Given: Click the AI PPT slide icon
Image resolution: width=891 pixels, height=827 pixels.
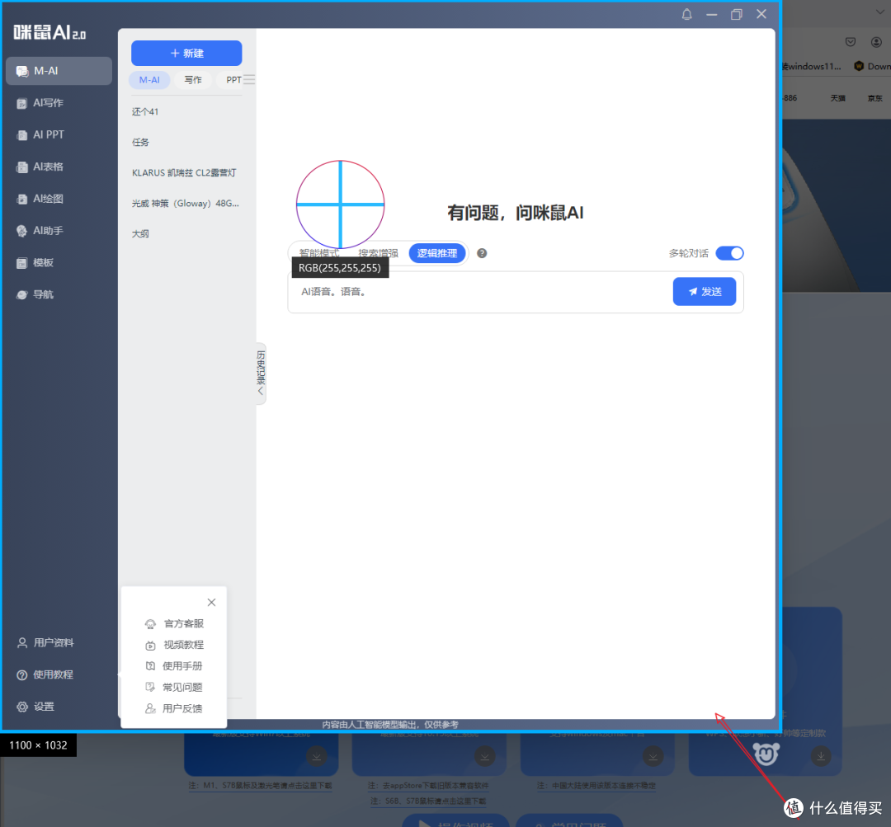Looking at the screenshot, I should pos(22,135).
